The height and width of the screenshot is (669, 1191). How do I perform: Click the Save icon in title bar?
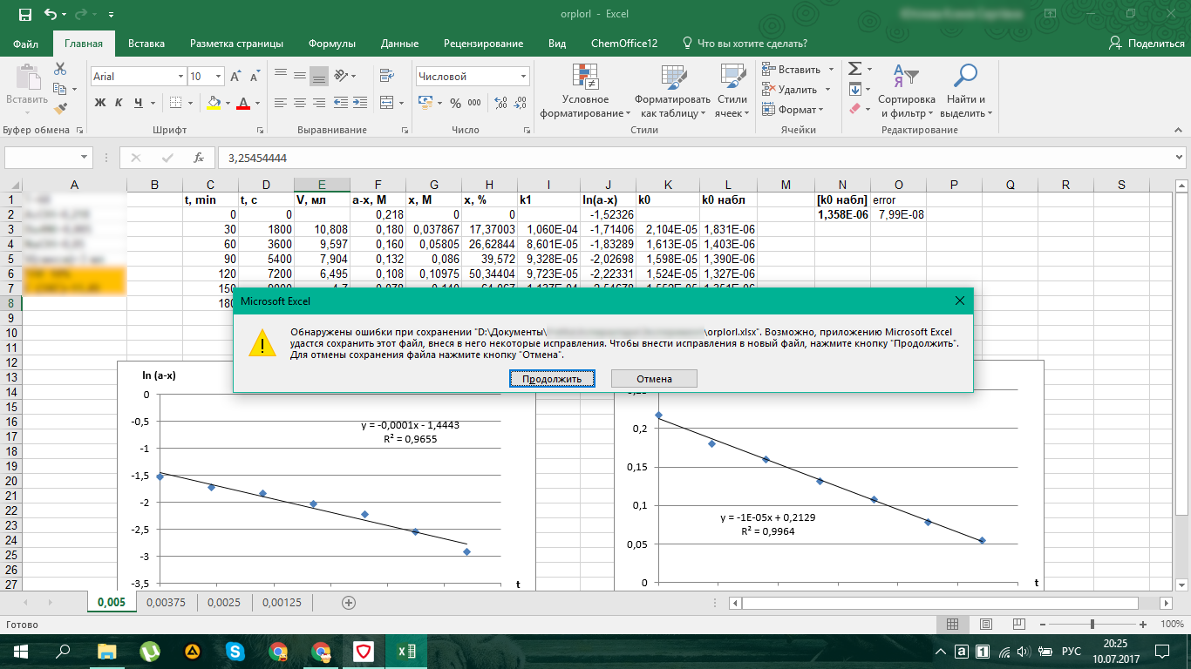24,15
